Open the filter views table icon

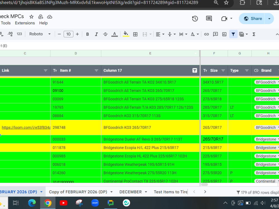click(241, 34)
